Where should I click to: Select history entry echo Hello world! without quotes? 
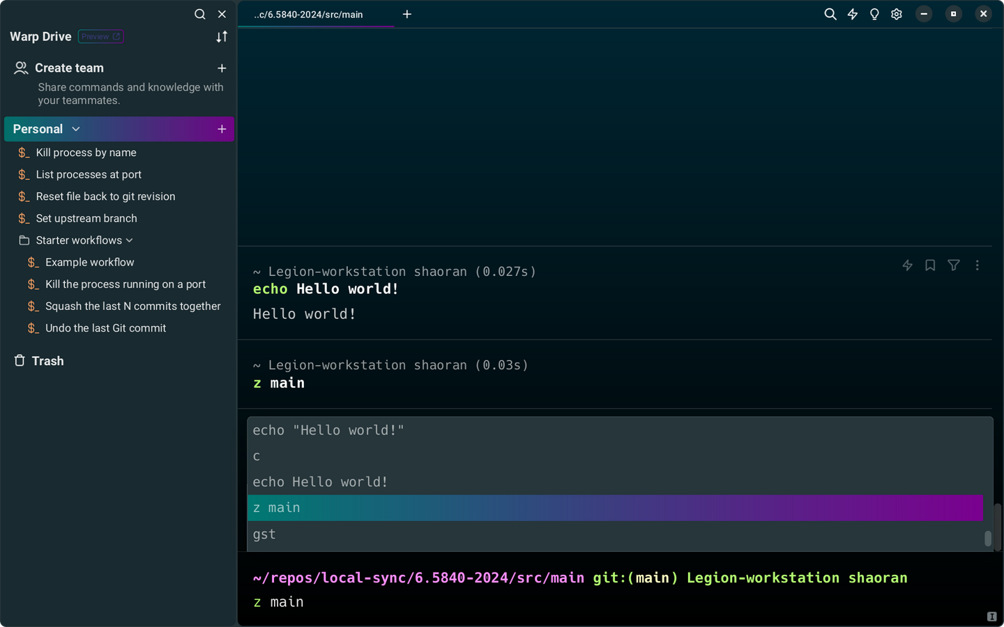[615, 482]
